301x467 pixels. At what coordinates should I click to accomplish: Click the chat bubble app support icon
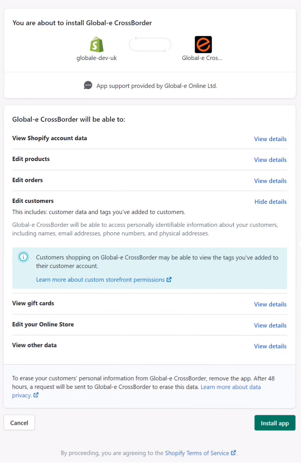pyautogui.click(x=88, y=85)
